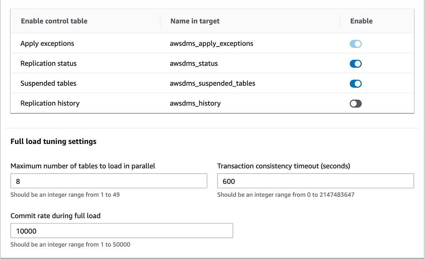Click the Enable column header

click(361, 21)
